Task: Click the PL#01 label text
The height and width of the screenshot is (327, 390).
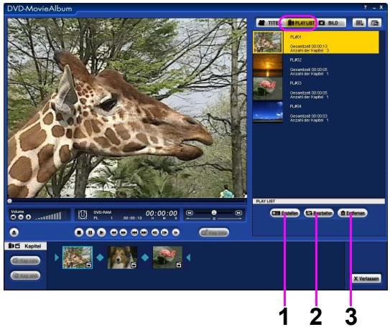Action: coord(295,37)
